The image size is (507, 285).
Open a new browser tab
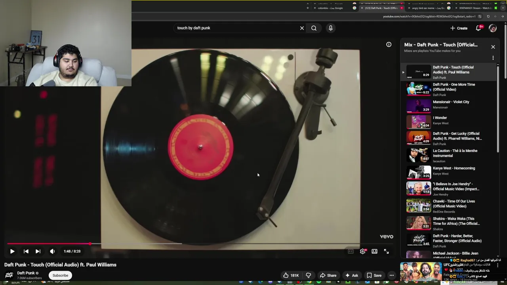[x=307, y=8]
